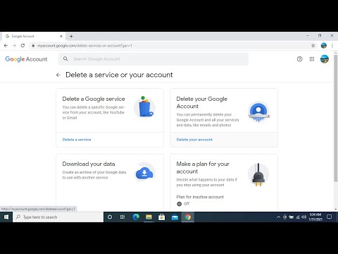This screenshot has width=338, height=254.
Task: Go back using the arrow beside page title
Action: [x=58, y=75]
